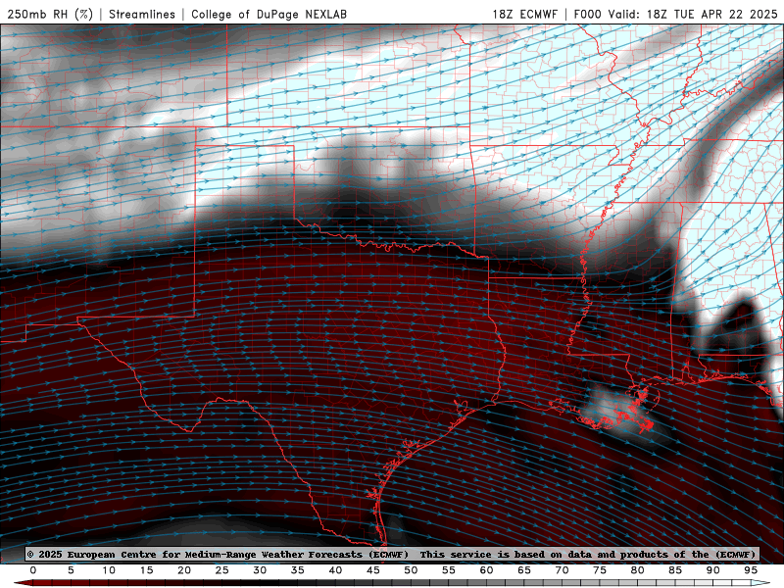Click the '85' colorbar tick label
Viewport: 784px width, 588px height.
[675, 570]
